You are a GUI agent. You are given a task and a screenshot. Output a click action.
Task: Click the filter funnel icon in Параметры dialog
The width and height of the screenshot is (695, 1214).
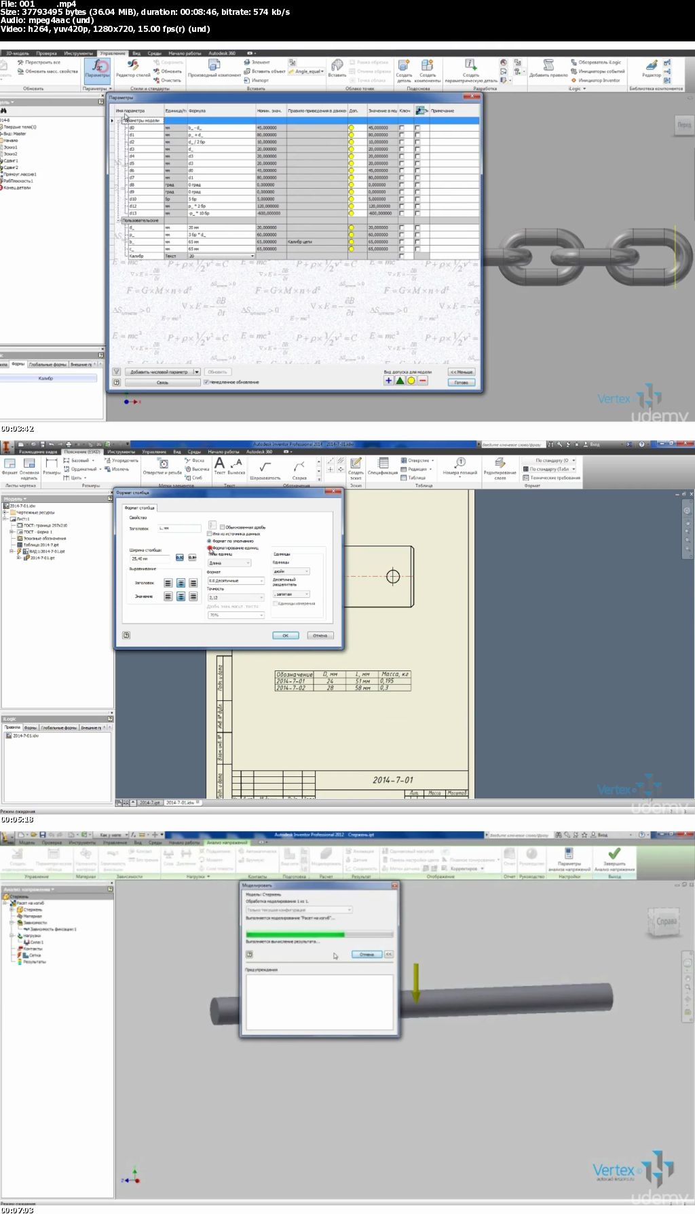point(117,372)
